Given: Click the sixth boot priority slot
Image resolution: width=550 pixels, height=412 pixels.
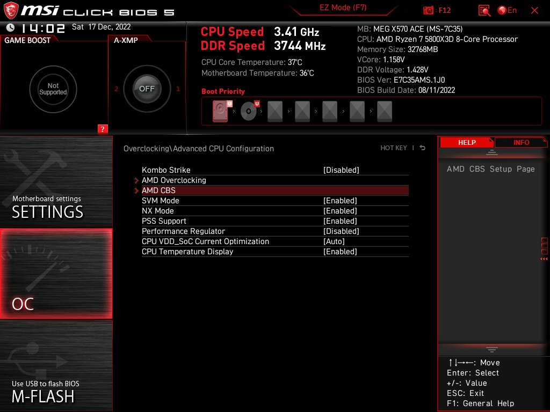Looking at the screenshot, I should pos(357,112).
